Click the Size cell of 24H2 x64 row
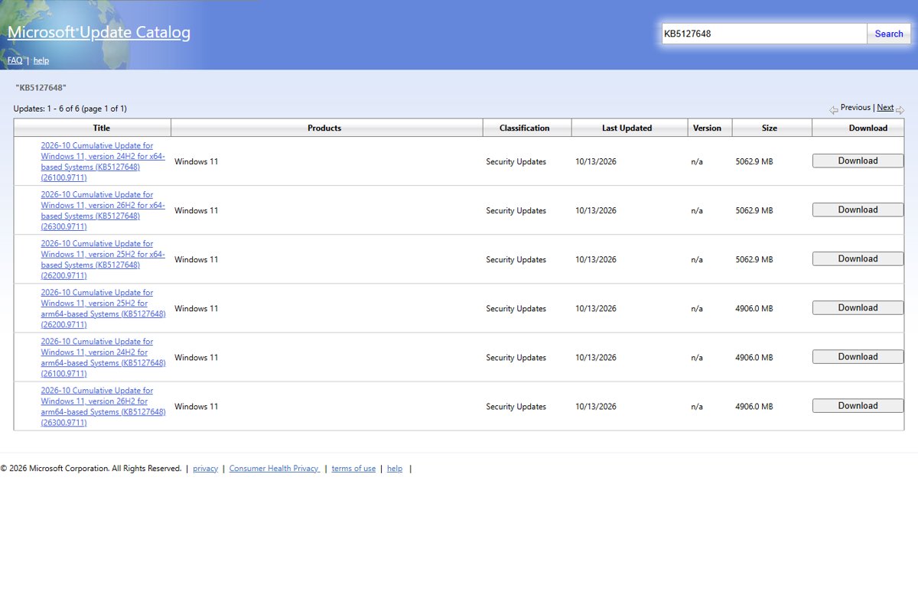Viewport: 918px width, 604px height. click(754, 162)
